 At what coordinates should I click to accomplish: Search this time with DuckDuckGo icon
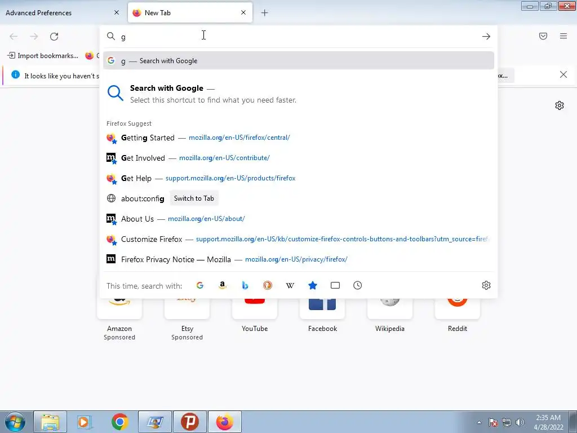click(268, 285)
